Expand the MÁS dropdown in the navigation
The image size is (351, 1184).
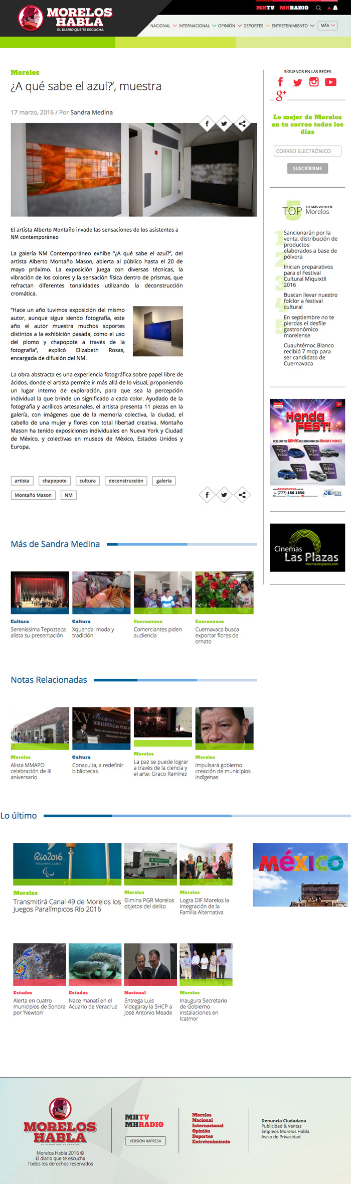327,26
